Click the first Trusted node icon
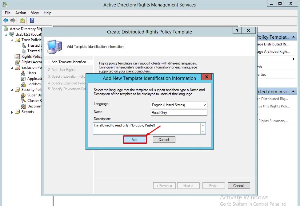The width and height of the screenshot is (300, 206). (x=24, y=45)
